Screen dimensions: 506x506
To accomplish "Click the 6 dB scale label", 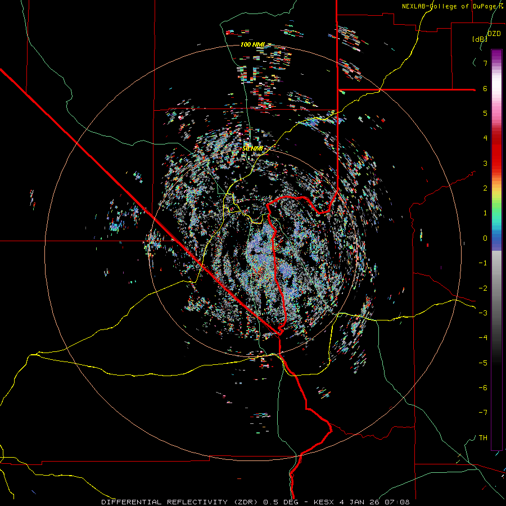I will tap(485, 88).
